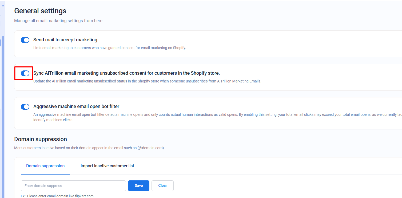Click the 'Limit email marketing to customers' description
The image size is (402, 198).
pyautogui.click(x=110, y=48)
